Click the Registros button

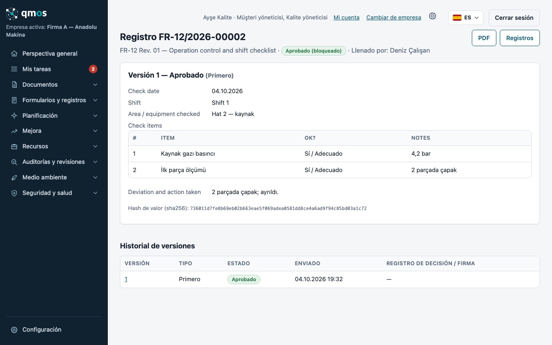(520, 38)
